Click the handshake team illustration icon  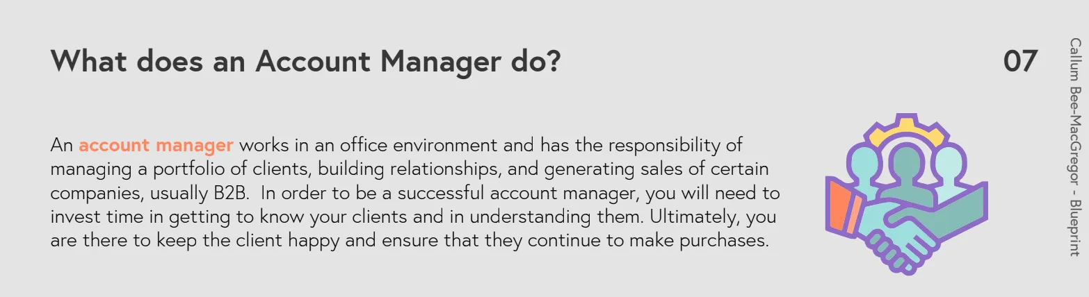point(906,194)
